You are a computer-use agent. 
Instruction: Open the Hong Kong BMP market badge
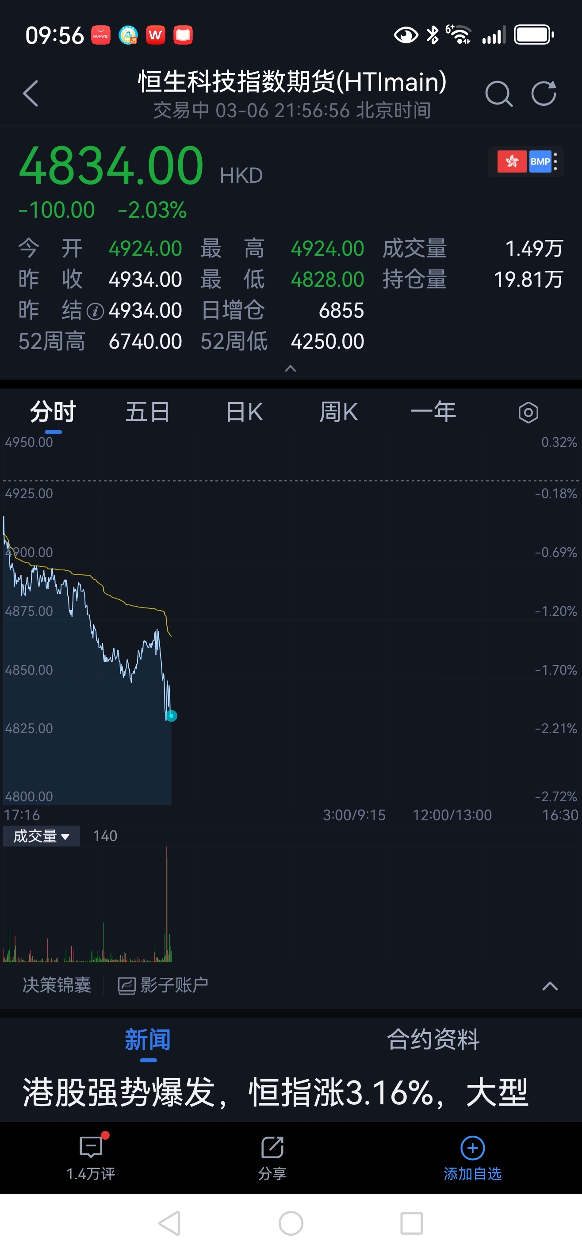point(525,161)
